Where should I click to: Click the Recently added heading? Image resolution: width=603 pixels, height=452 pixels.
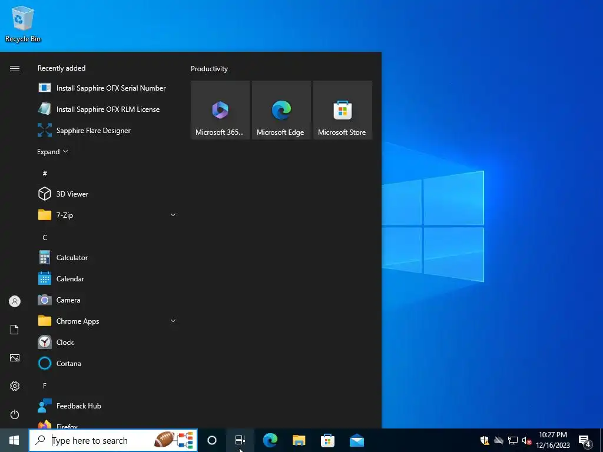pyautogui.click(x=61, y=68)
